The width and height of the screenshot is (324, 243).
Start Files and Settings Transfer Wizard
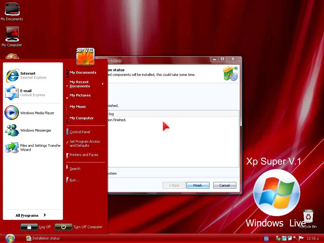(33, 147)
